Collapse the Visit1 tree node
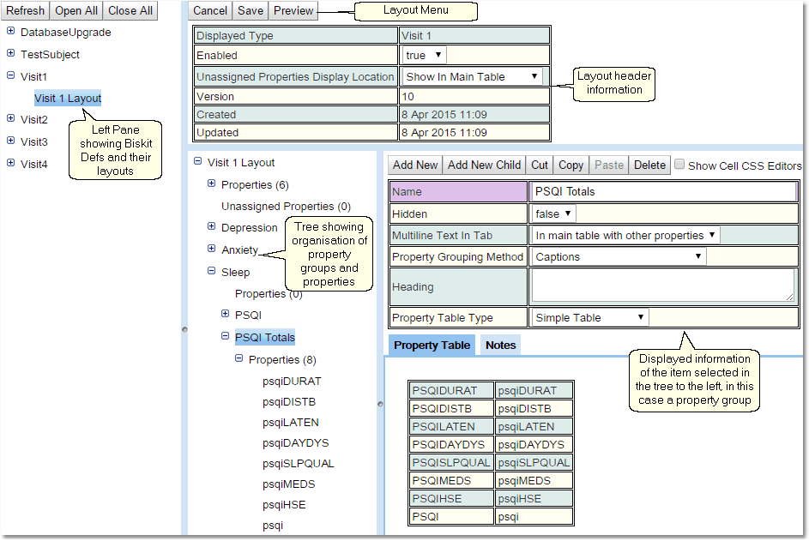809x541 pixels. coord(10,76)
